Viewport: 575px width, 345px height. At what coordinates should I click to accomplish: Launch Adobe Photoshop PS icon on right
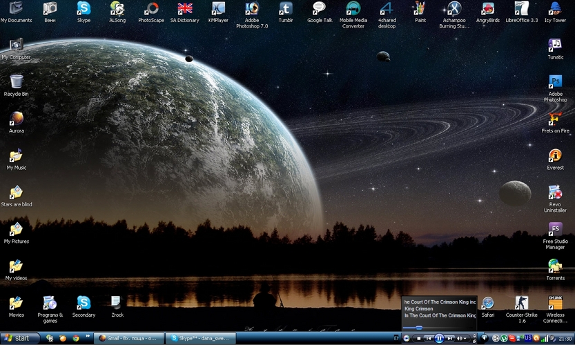tap(555, 88)
